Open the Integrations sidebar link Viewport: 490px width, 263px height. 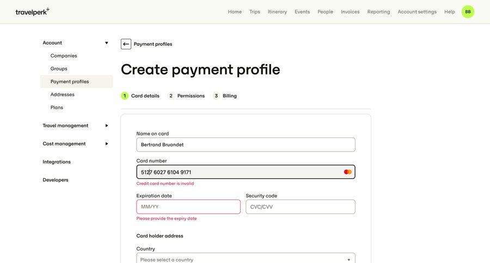pyautogui.click(x=57, y=162)
